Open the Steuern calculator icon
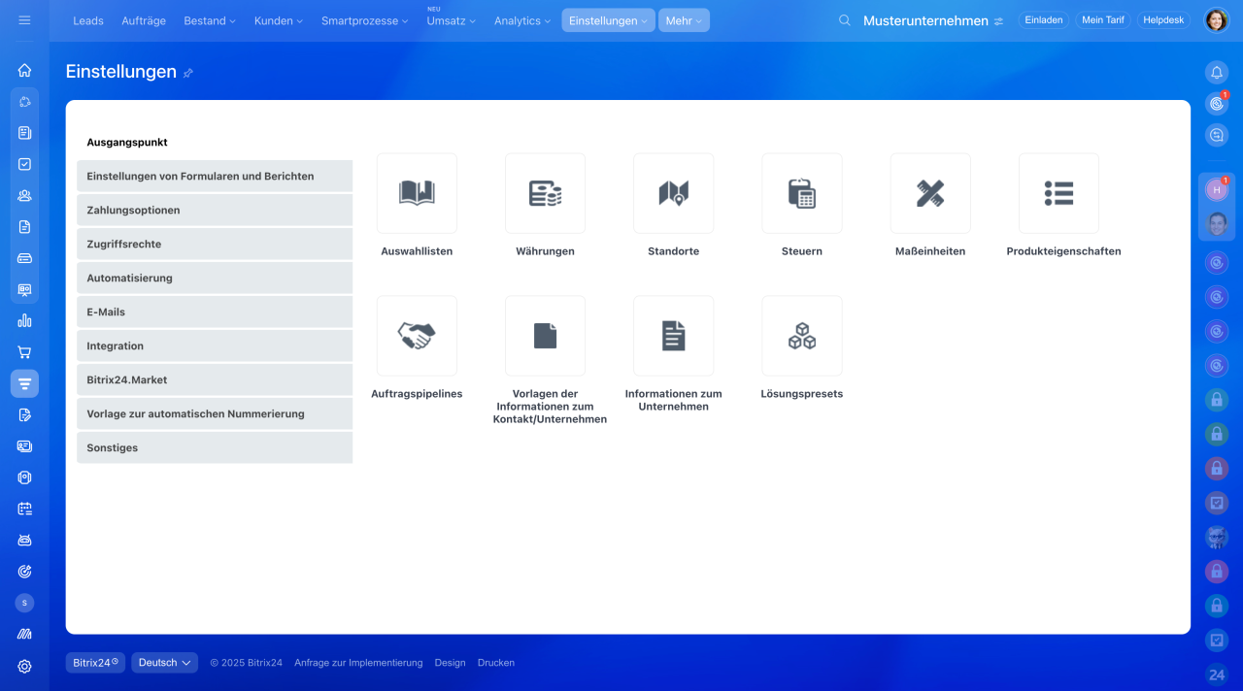1243x691 pixels. (x=802, y=193)
